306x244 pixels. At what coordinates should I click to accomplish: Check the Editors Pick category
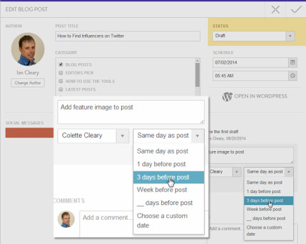coord(61,73)
